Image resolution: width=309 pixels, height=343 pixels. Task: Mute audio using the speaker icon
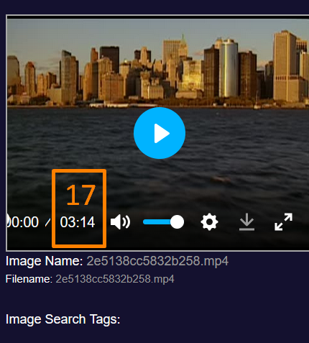coord(120,222)
